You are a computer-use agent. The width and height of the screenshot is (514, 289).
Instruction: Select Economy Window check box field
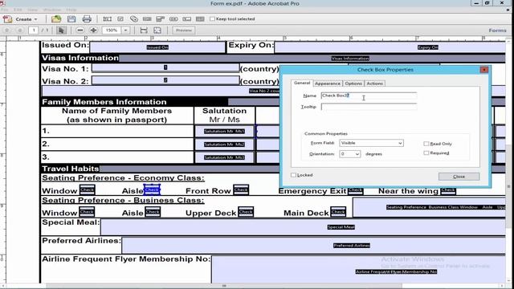point(88,189)
